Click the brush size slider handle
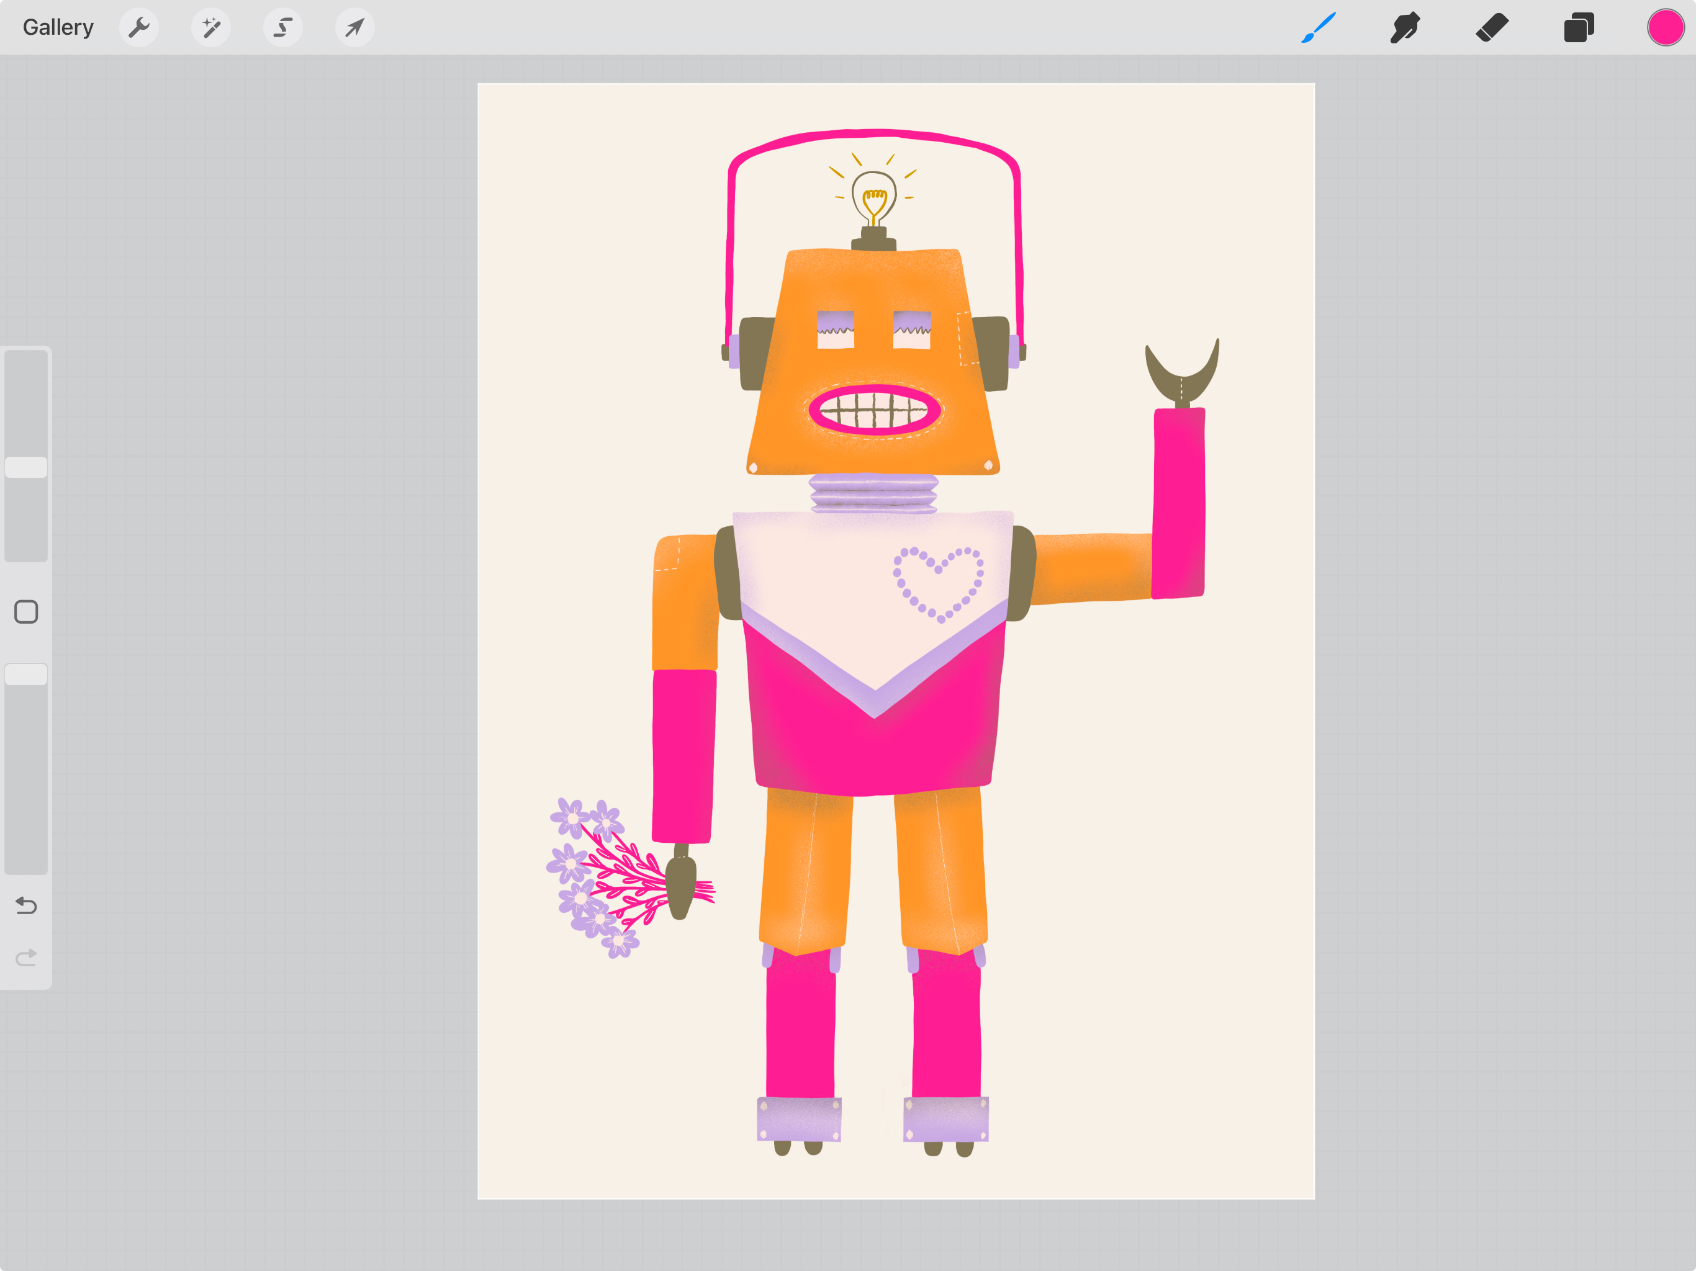1696x1271 pixels. click(x=26, y=467)
